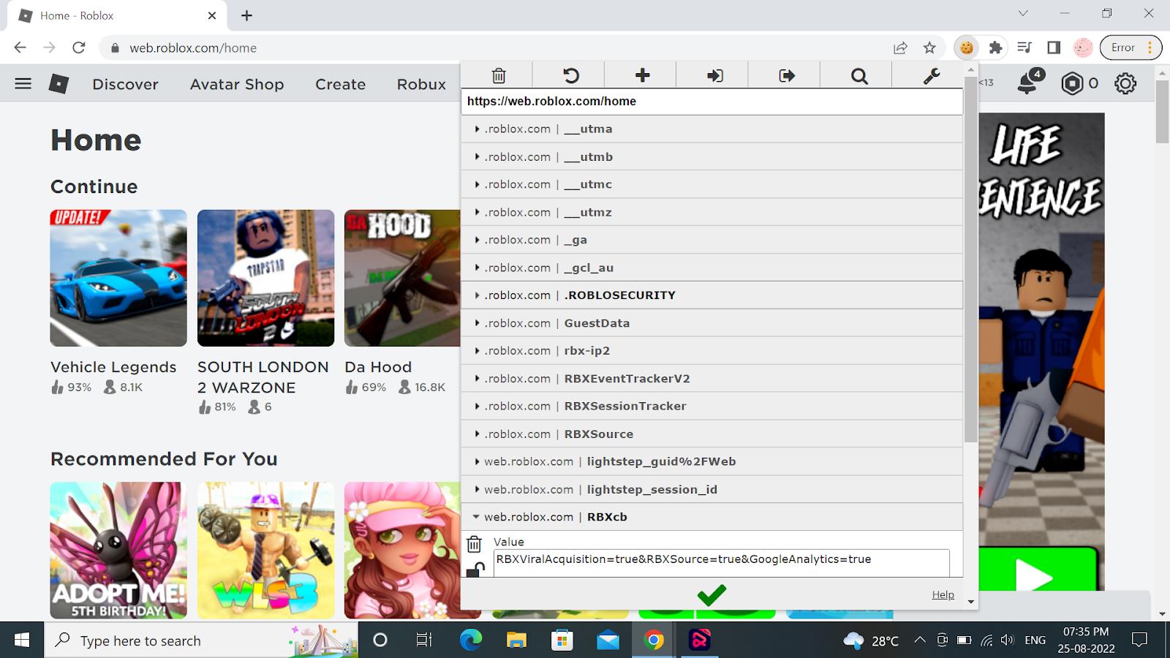Click the share this page icon in address bar
The image size is (1170, 658).
coord(900,48)
